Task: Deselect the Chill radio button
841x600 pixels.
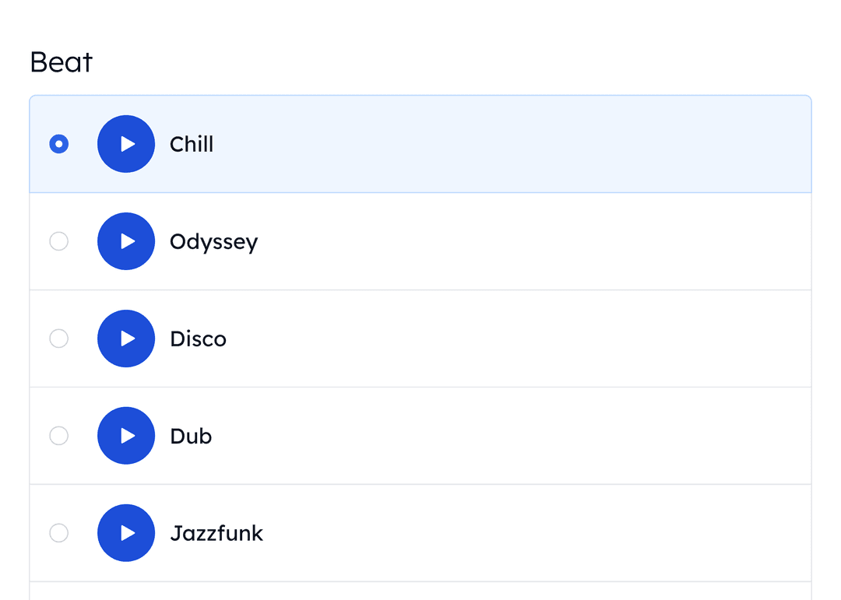Action: (x=58, y=144)
